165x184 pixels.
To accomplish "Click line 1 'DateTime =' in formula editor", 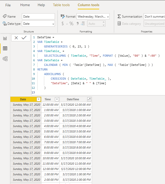I will click(x=46, y=37).
